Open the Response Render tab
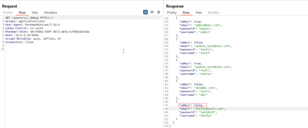The height and width of the screenshot is (128, 308). click(214, 13)
